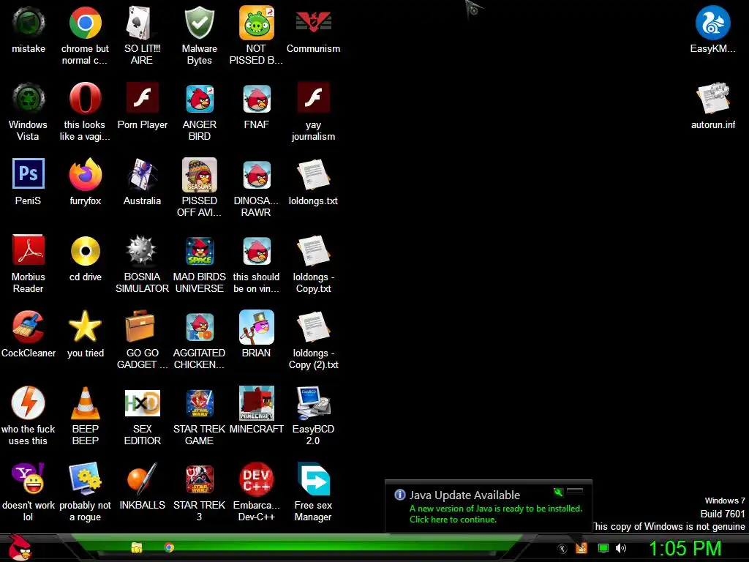Select the orange lightning bolt player icon
The width and height of the screenshot is (749, 562).
click(29, 403)
